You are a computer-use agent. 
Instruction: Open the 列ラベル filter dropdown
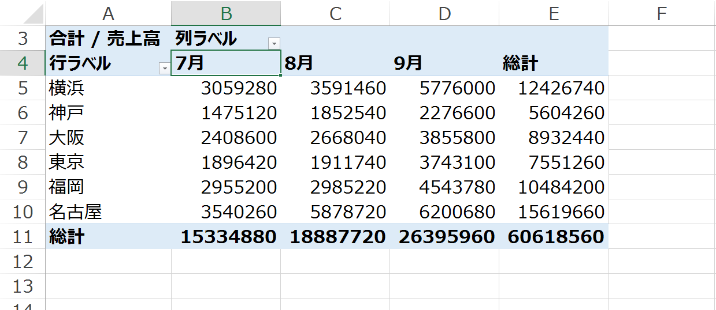coord(274,43)
